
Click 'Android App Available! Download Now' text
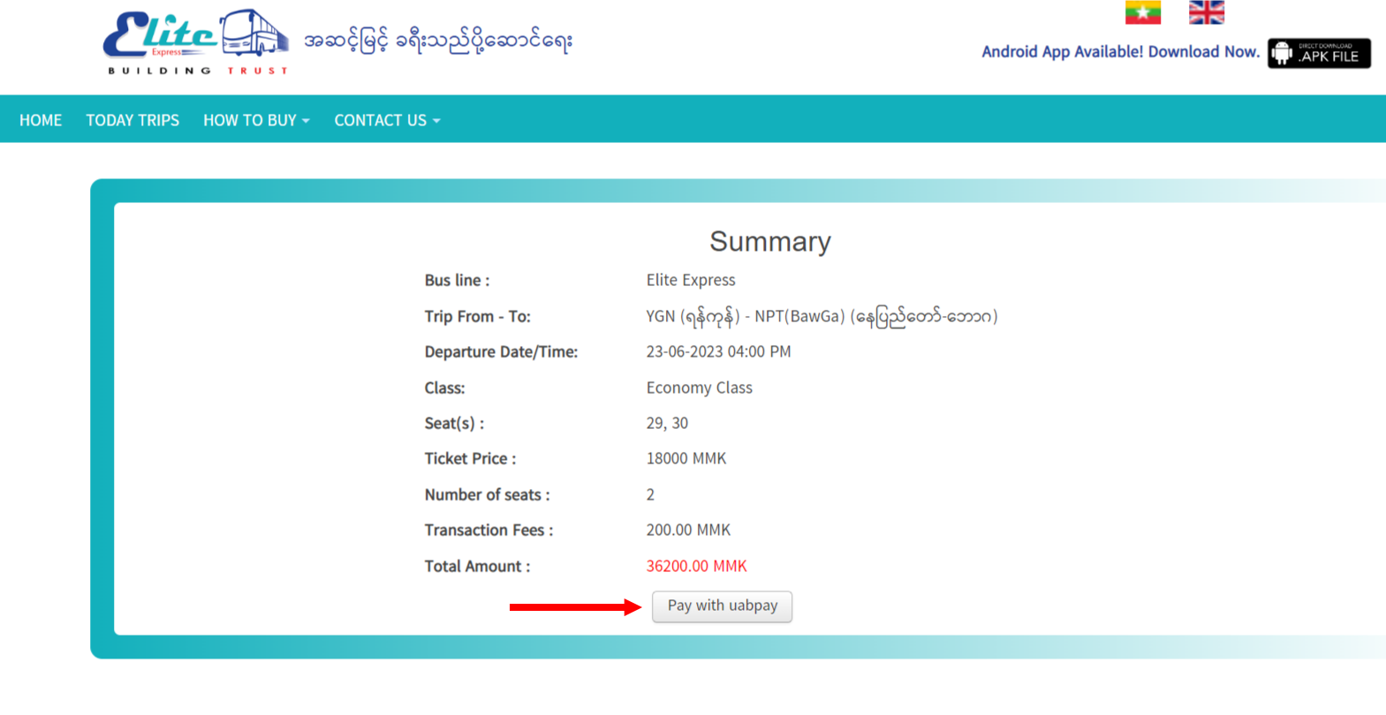click(x=1120, y=52)
